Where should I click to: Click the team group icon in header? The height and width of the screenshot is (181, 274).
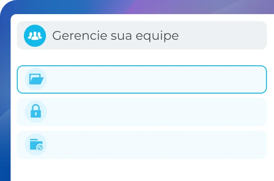[x=34, y=35]
